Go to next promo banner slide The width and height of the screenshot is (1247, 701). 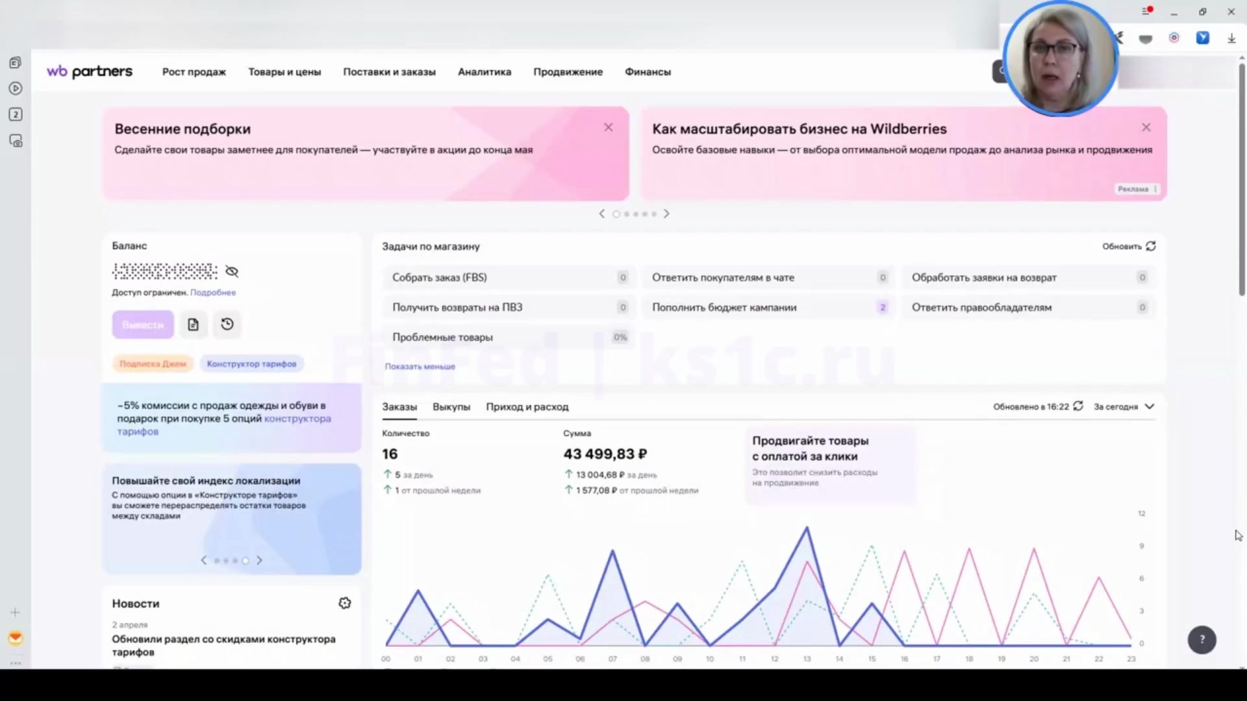666,214
